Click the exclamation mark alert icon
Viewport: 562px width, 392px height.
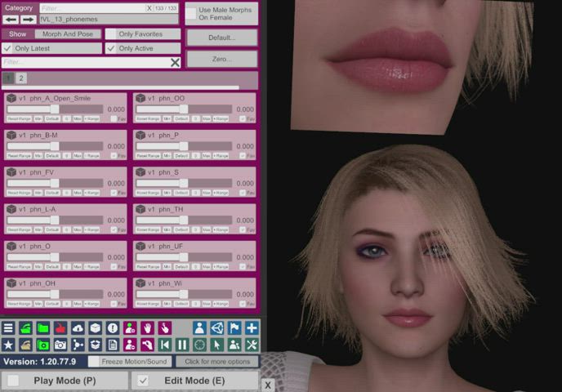pos(113,327)
